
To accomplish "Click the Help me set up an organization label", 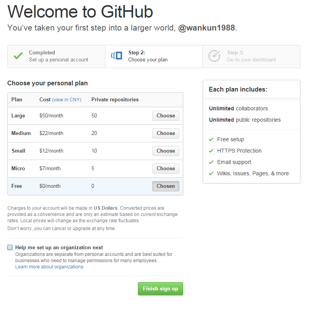I will pos(59,248).
